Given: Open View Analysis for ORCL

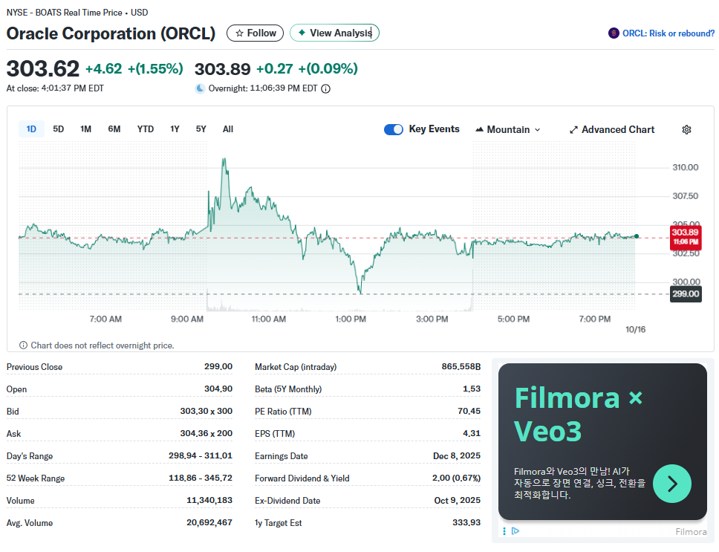Looking at the screenshot, I should pos(335,33).
